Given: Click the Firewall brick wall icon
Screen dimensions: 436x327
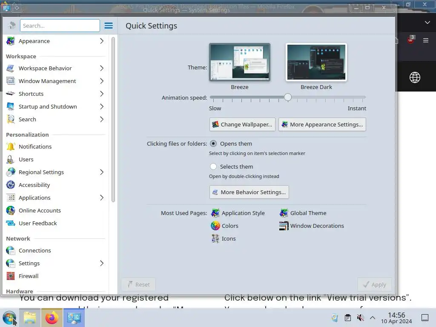Looking at the screenshot, I should point(11,276).
